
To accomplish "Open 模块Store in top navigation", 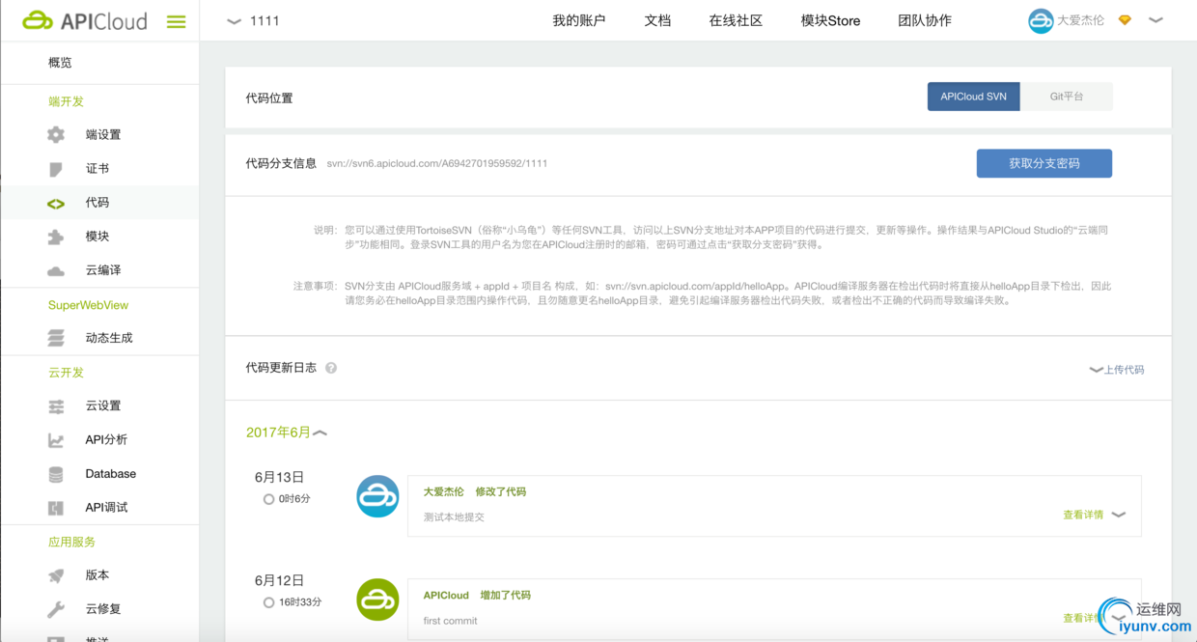I will click(830, 20).
